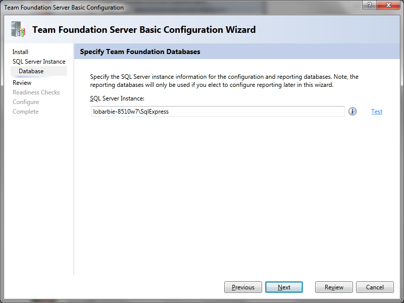Click the window title bar text

click(x=64, y=8)
